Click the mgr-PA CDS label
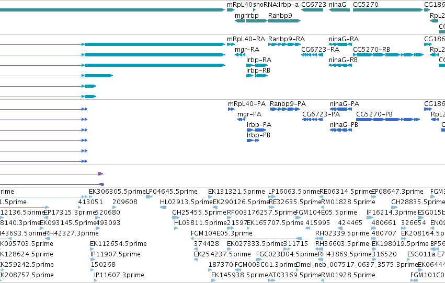The image size is (445, 283). (249, 114)
